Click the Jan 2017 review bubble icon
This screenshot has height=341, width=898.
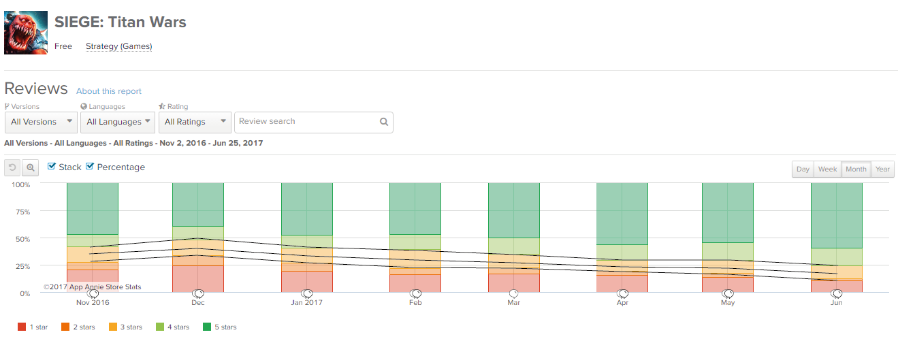307,293
